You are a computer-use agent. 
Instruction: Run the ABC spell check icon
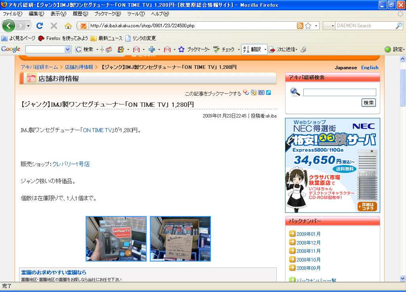click(x=216, y=49)
